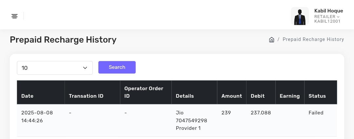The height and width of the screenshot is (139, 354).
Task: Open the page size dropdown showing 10
Action: (55, 68)
